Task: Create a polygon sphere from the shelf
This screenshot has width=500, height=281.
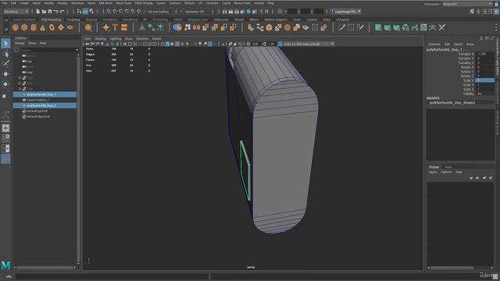Action: pyautogui.click(x=15, y=28)
